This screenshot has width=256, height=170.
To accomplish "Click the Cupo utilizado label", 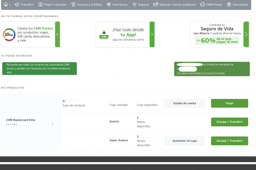I will click(x=119, y=105).
